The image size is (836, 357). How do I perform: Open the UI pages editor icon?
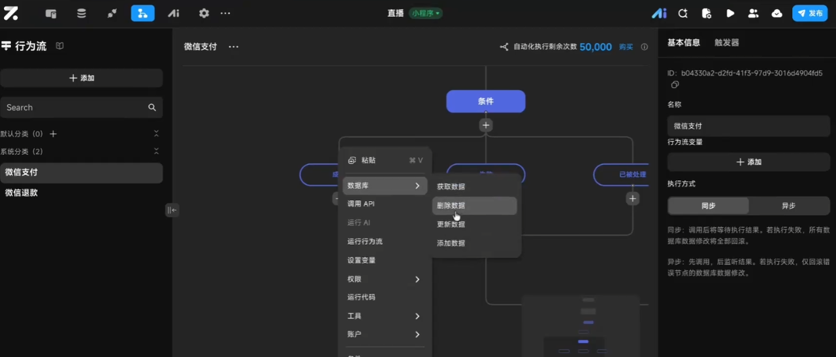pyautogui.click(x=51, y=13)
